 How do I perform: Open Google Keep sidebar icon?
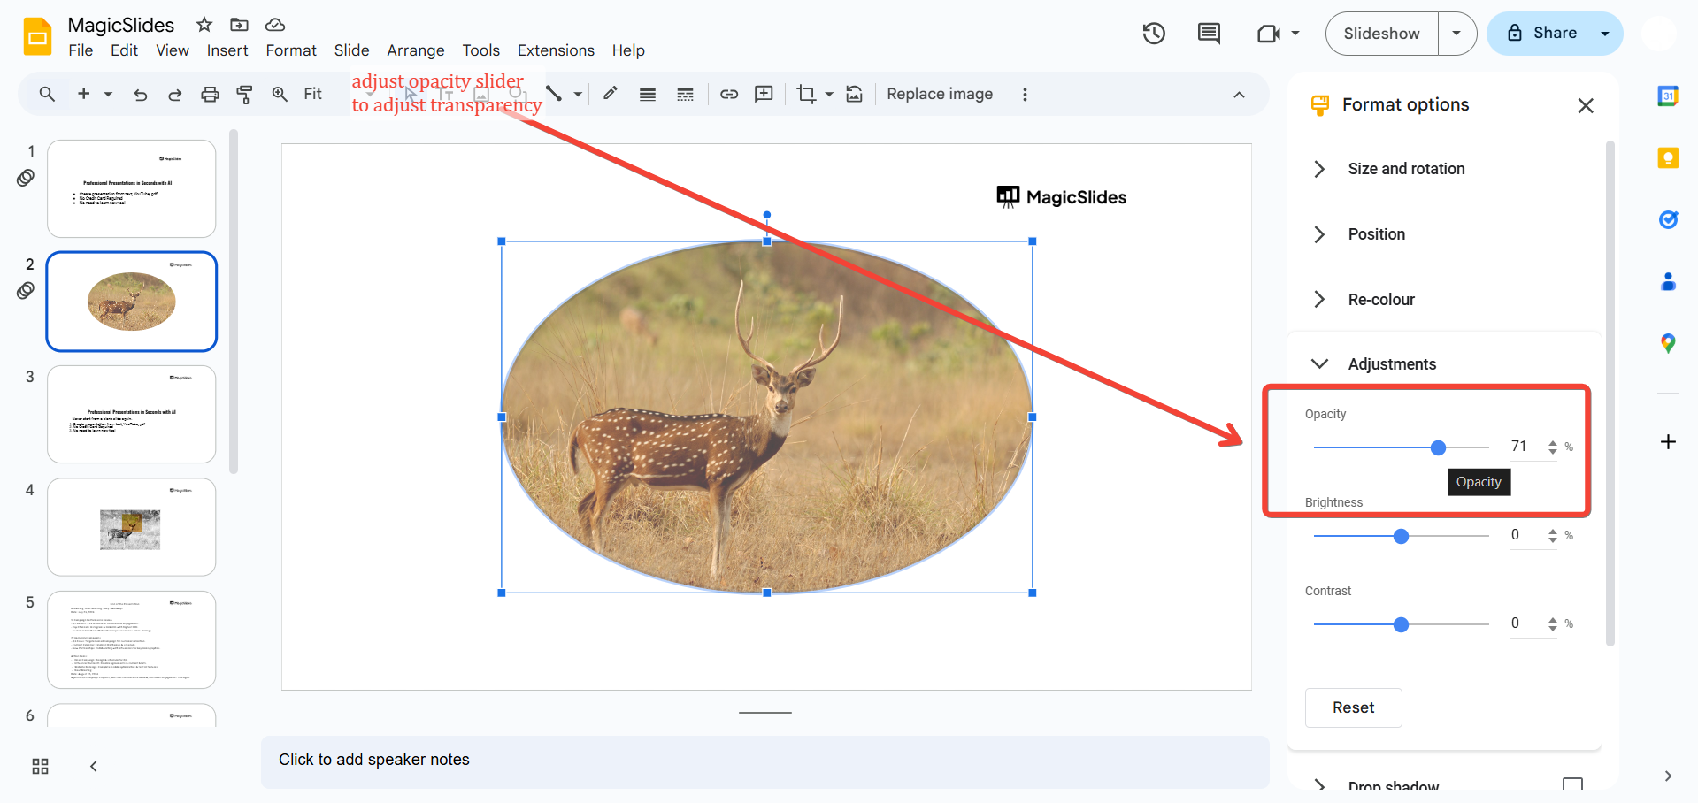tap(1668, 158)
